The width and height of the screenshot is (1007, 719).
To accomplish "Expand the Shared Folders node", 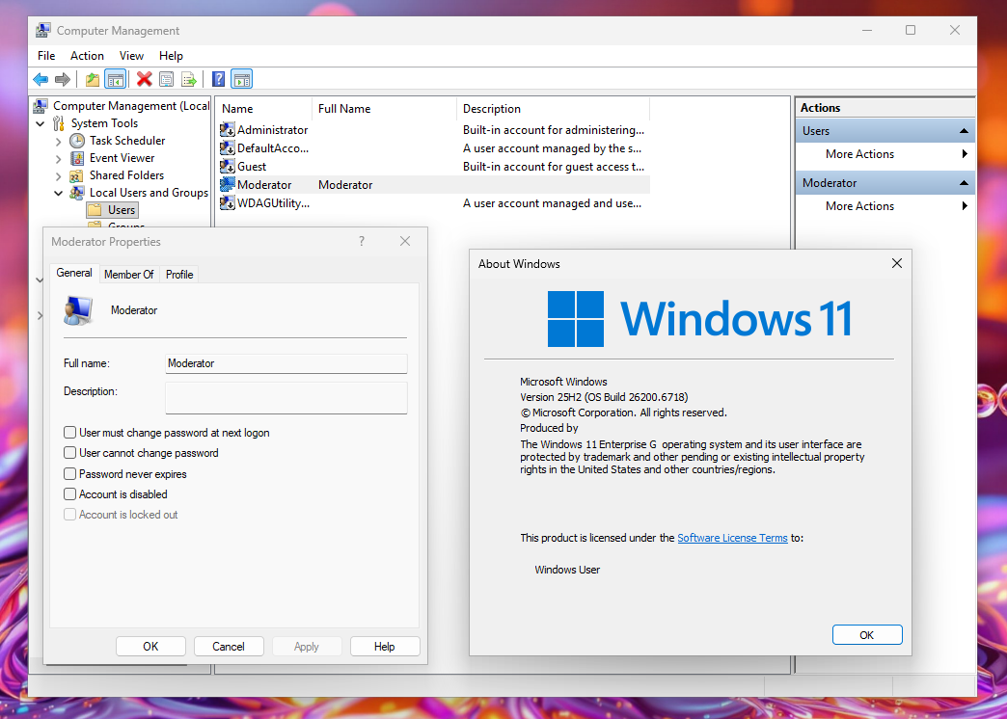I will pyautogui.click(x=59, y=176).
